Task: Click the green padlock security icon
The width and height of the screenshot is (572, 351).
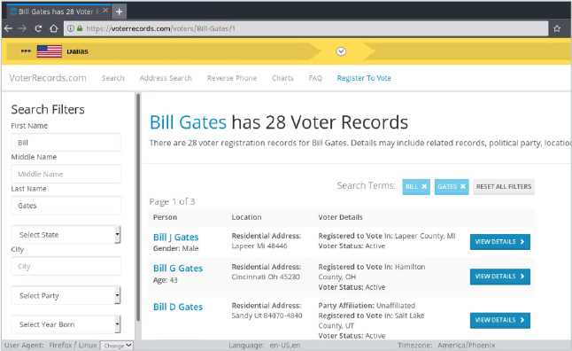Action: (x=80, y=28)
